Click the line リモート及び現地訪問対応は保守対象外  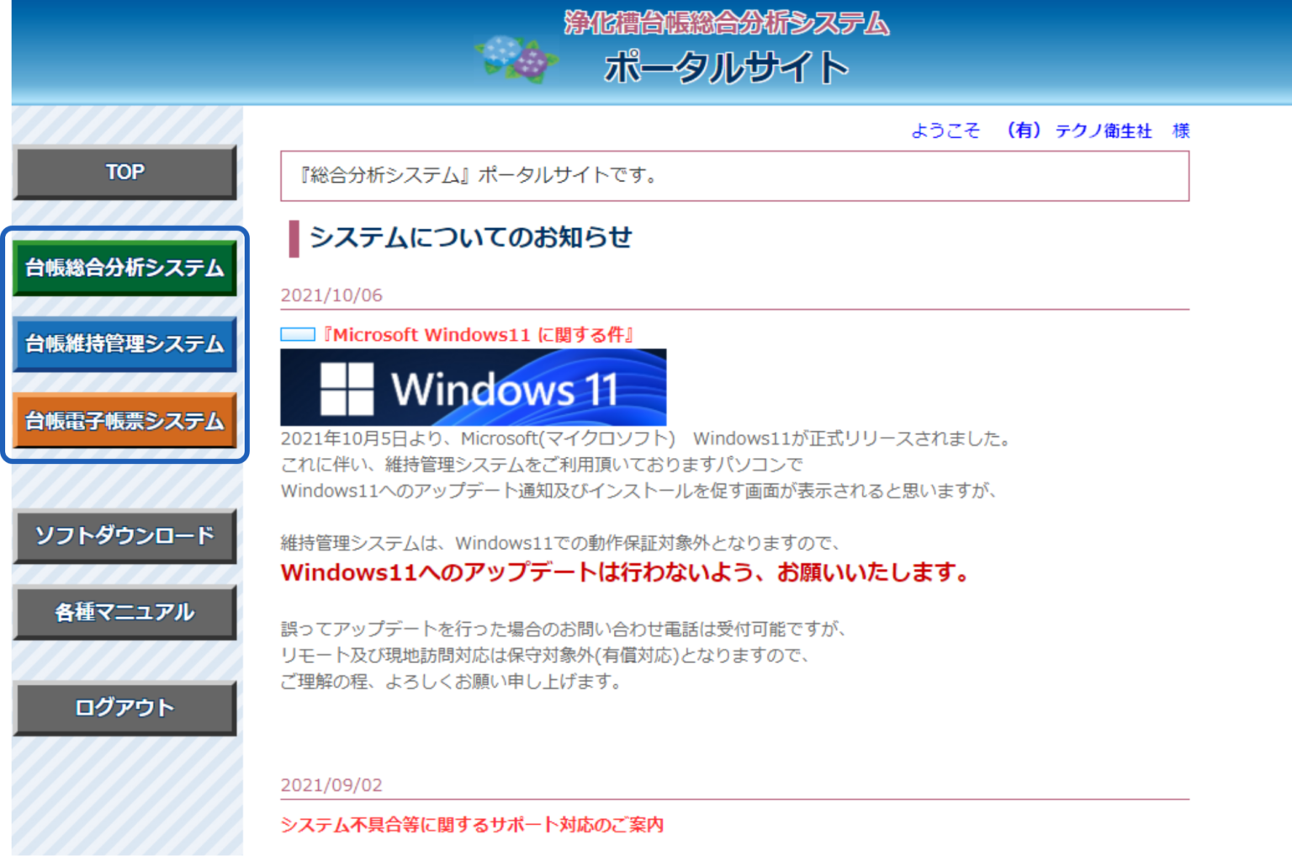(x=545, y=655)
